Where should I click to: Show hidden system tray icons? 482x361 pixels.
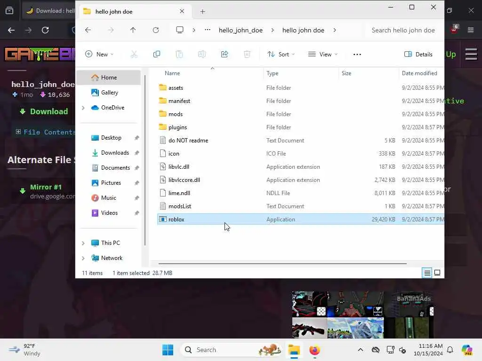click(x=361, y=350)
